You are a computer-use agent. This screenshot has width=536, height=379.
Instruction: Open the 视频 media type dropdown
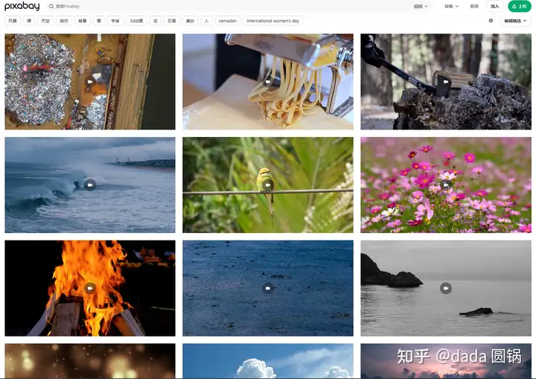(421, 6)
